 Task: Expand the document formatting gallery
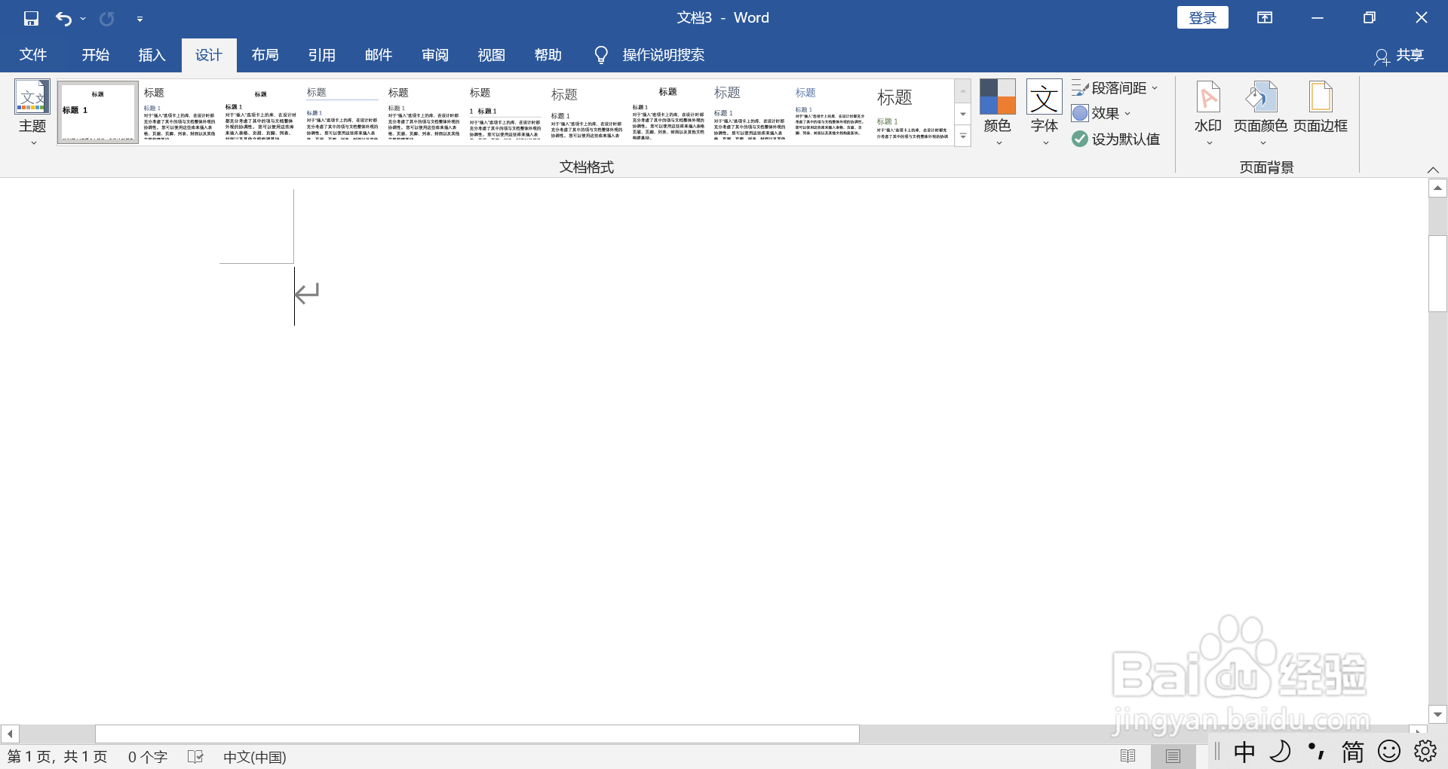963,136
